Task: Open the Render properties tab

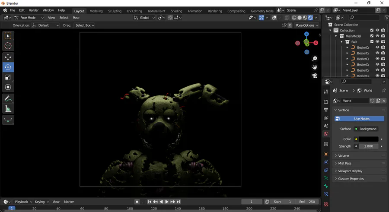Action: tap(326, 101)
